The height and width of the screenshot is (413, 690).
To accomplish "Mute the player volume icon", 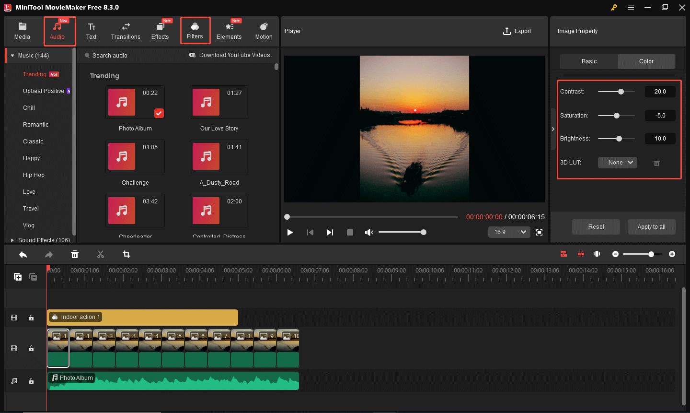I will click(x=369, y=232).
